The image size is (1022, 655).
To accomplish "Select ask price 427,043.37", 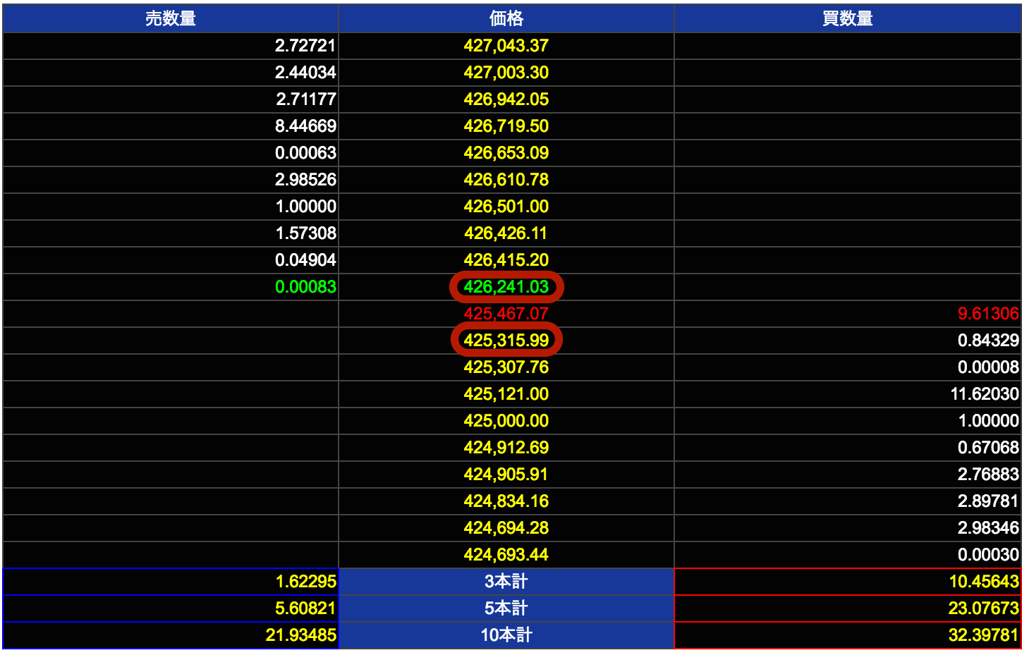I will [x=506, y=46].
